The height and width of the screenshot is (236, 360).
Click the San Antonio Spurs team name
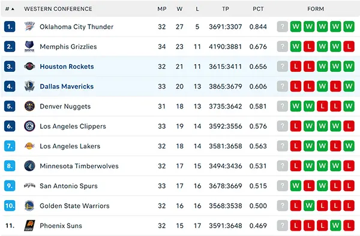point(68,186)
